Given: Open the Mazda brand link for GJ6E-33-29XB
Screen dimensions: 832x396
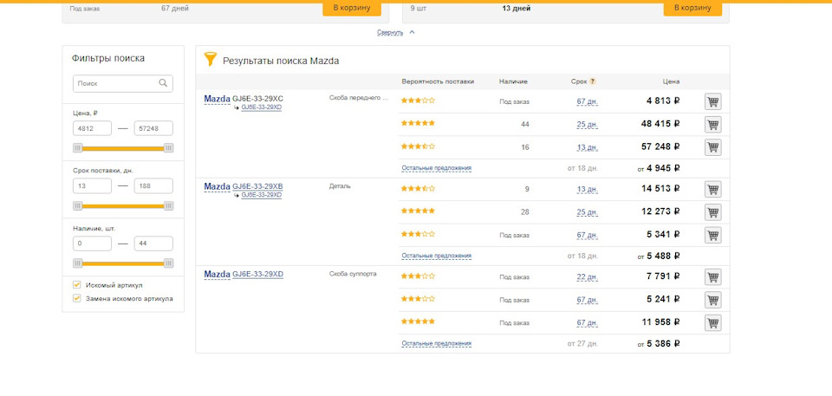Looking at the screenshot, I should (217, 186).
